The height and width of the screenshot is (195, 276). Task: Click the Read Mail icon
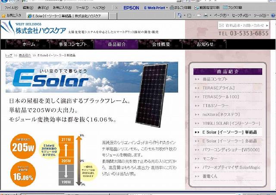199,16
